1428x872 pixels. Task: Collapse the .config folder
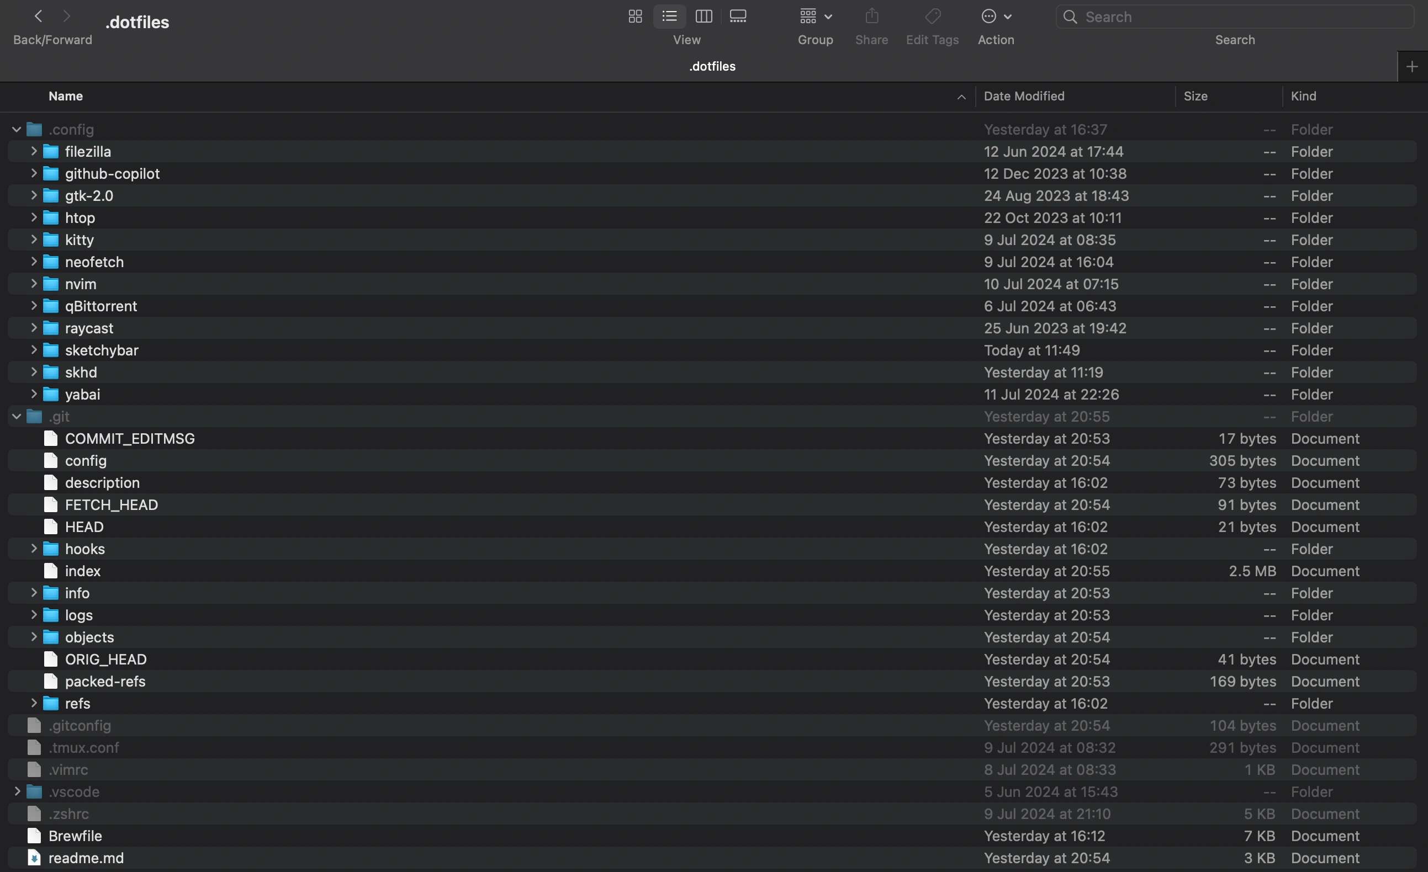pos(16,129)
